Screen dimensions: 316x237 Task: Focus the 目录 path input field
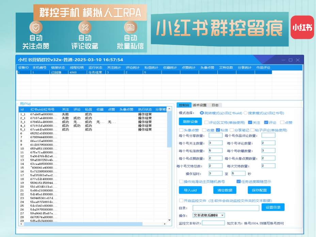click(x=226, y=208)
